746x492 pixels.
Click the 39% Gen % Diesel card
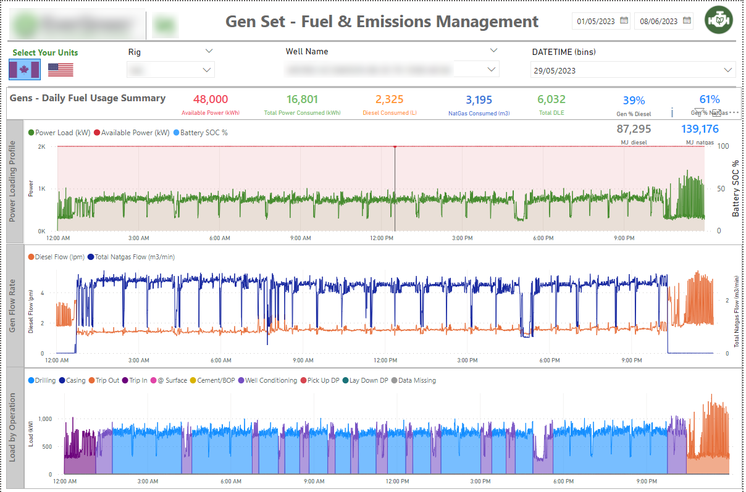[634, 105]
